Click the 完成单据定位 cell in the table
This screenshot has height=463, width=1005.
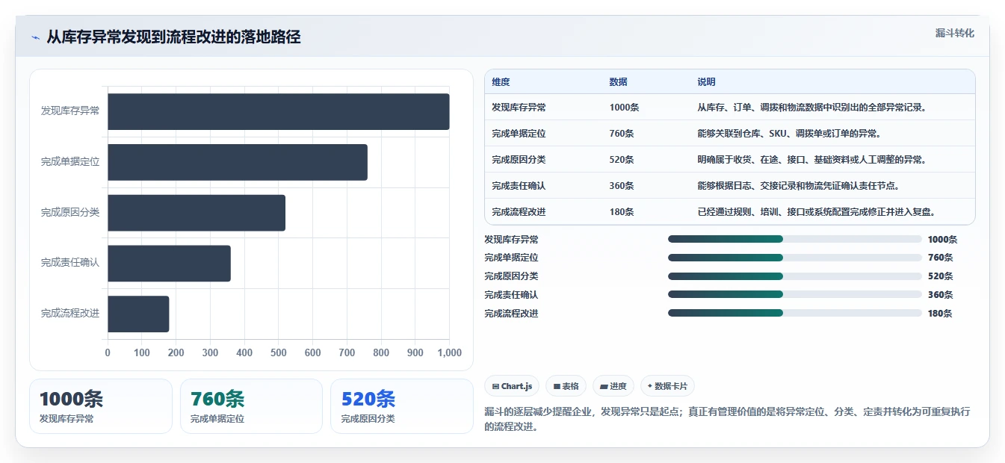coord(519,134)
